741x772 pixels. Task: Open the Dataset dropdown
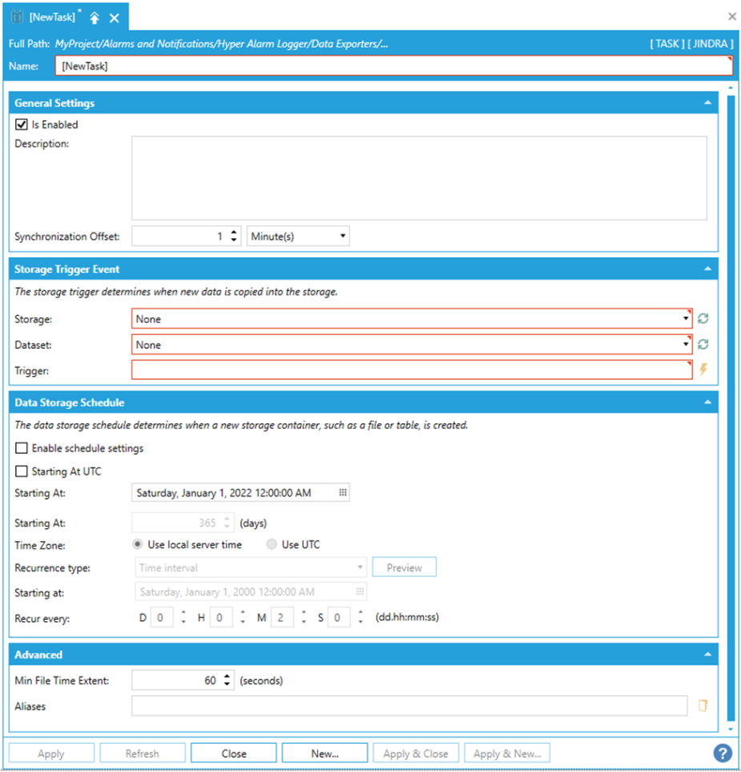click(x=411, y=344)
